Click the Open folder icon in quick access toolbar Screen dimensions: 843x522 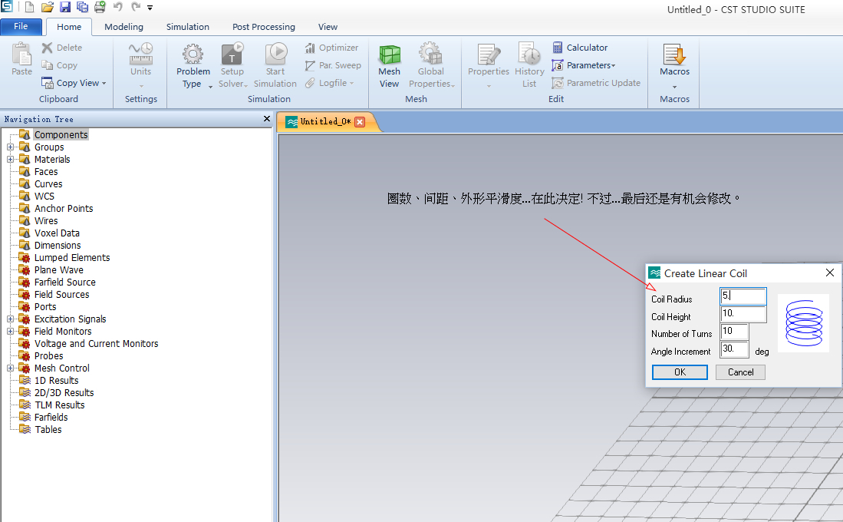click(x=48, y=7)
